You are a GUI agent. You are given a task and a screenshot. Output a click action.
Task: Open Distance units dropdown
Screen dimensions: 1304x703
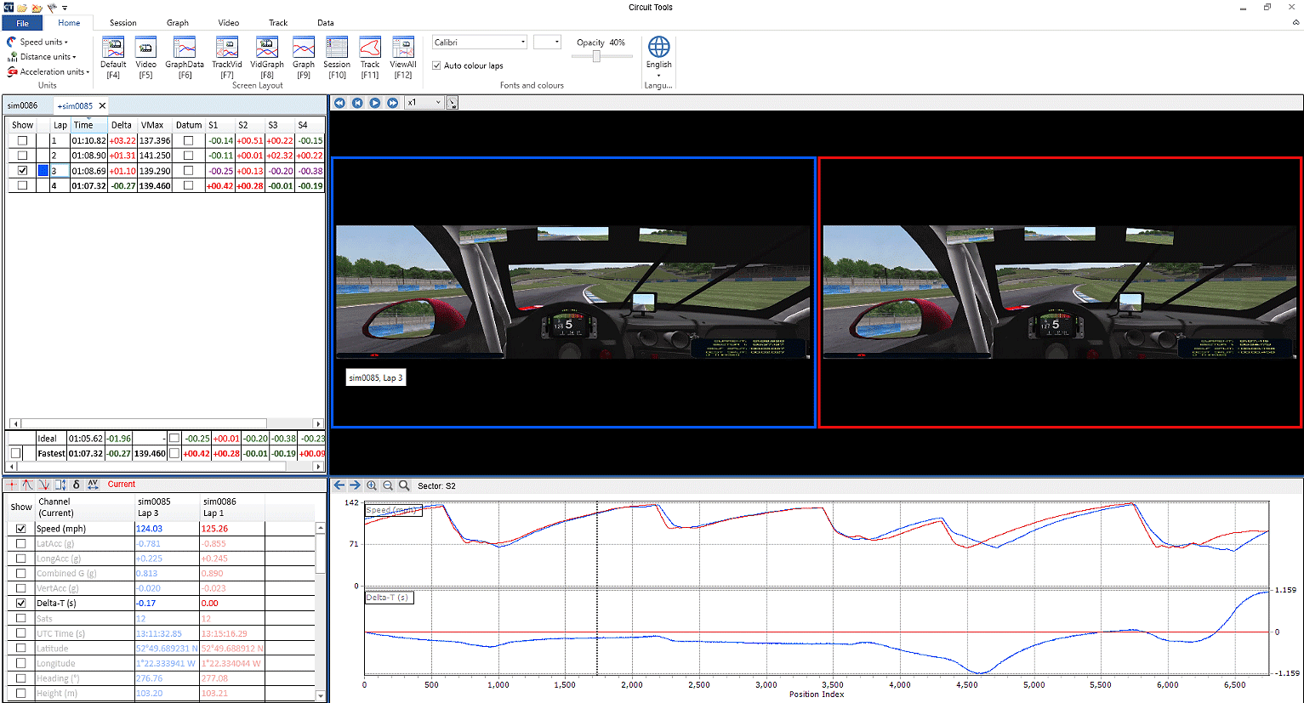click(x=42, y=57)
